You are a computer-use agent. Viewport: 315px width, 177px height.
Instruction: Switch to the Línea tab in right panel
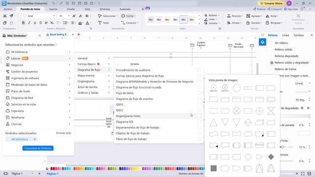(x=285, y=35)
